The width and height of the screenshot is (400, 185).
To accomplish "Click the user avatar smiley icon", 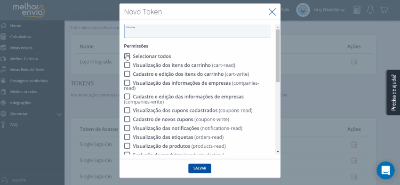I will point(303,10).
